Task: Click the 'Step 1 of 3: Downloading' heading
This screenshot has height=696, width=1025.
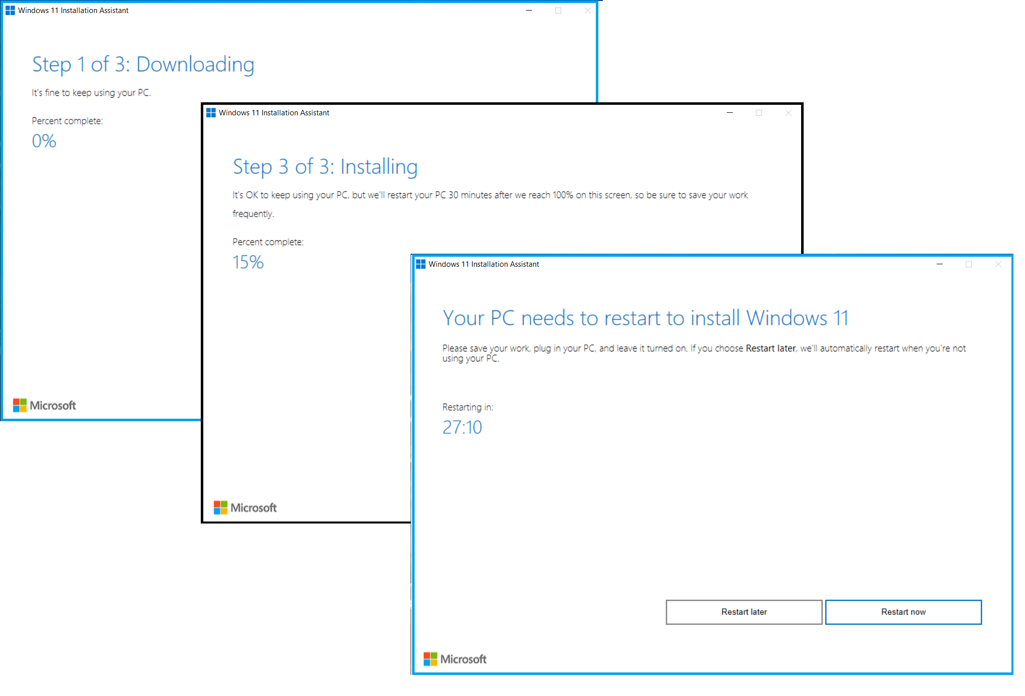Action: (x=143, y=65)
